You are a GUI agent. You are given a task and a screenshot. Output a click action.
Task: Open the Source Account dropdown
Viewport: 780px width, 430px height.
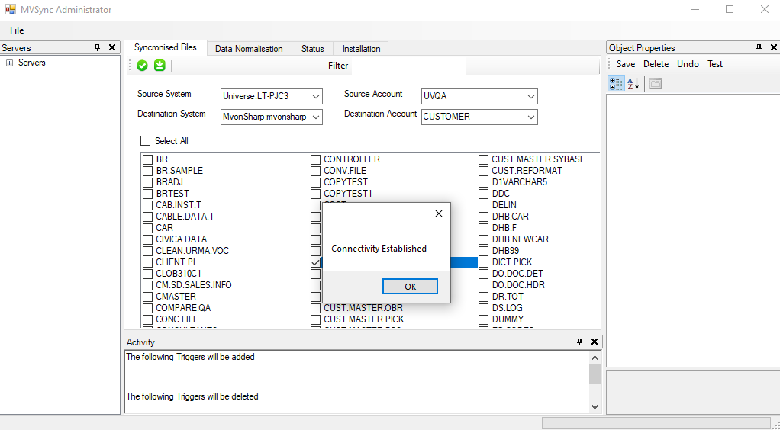point(530,96)
